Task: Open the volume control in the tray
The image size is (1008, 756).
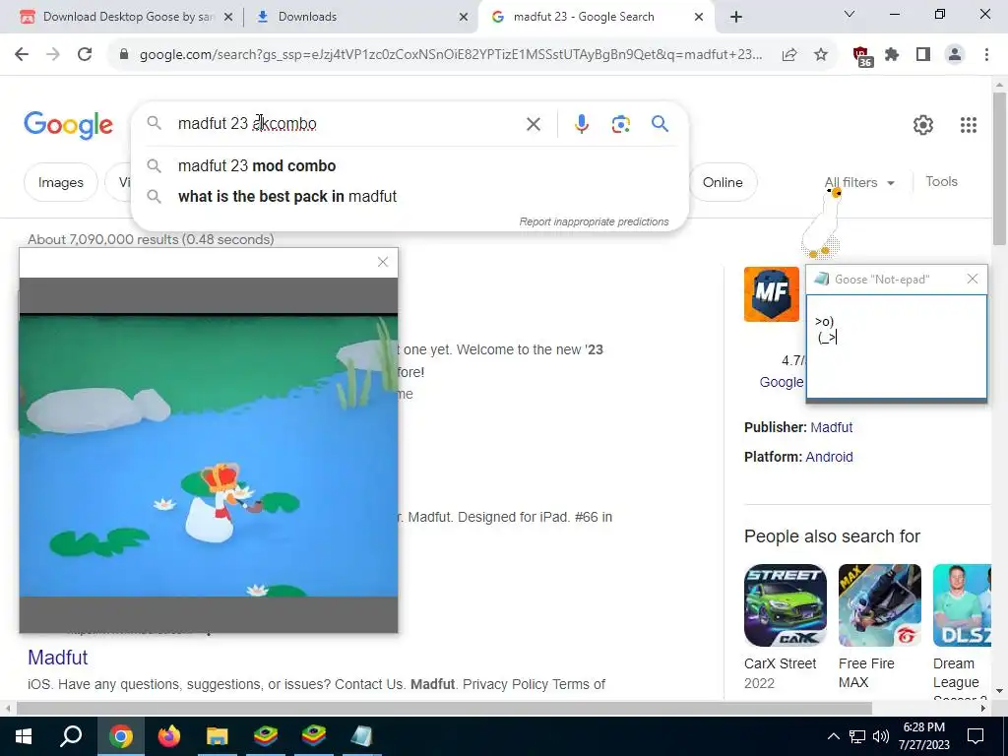Action: pyautogui.click(x=881, y=736)
